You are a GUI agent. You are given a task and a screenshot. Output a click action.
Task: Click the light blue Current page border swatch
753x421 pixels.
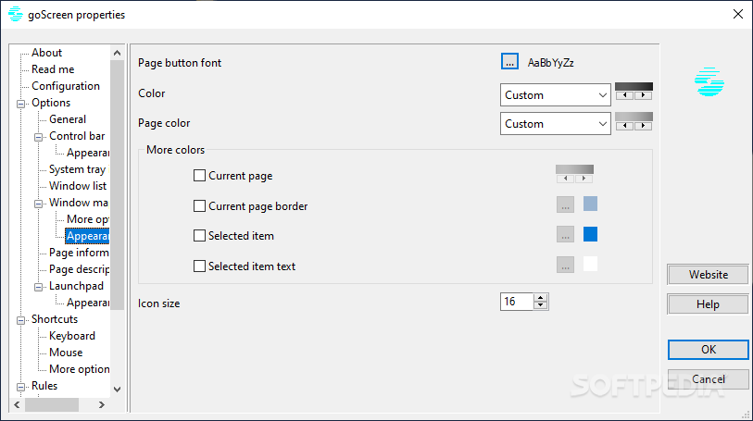(590, 204)
